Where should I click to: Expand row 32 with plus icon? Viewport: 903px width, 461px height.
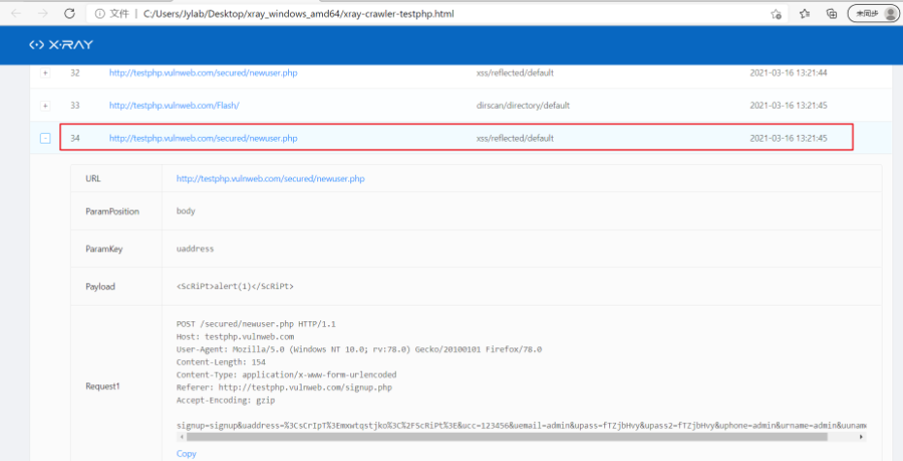click(x=45, y=73)
